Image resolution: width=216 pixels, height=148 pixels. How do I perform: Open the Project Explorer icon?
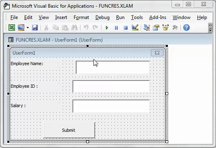coord(147,27)
